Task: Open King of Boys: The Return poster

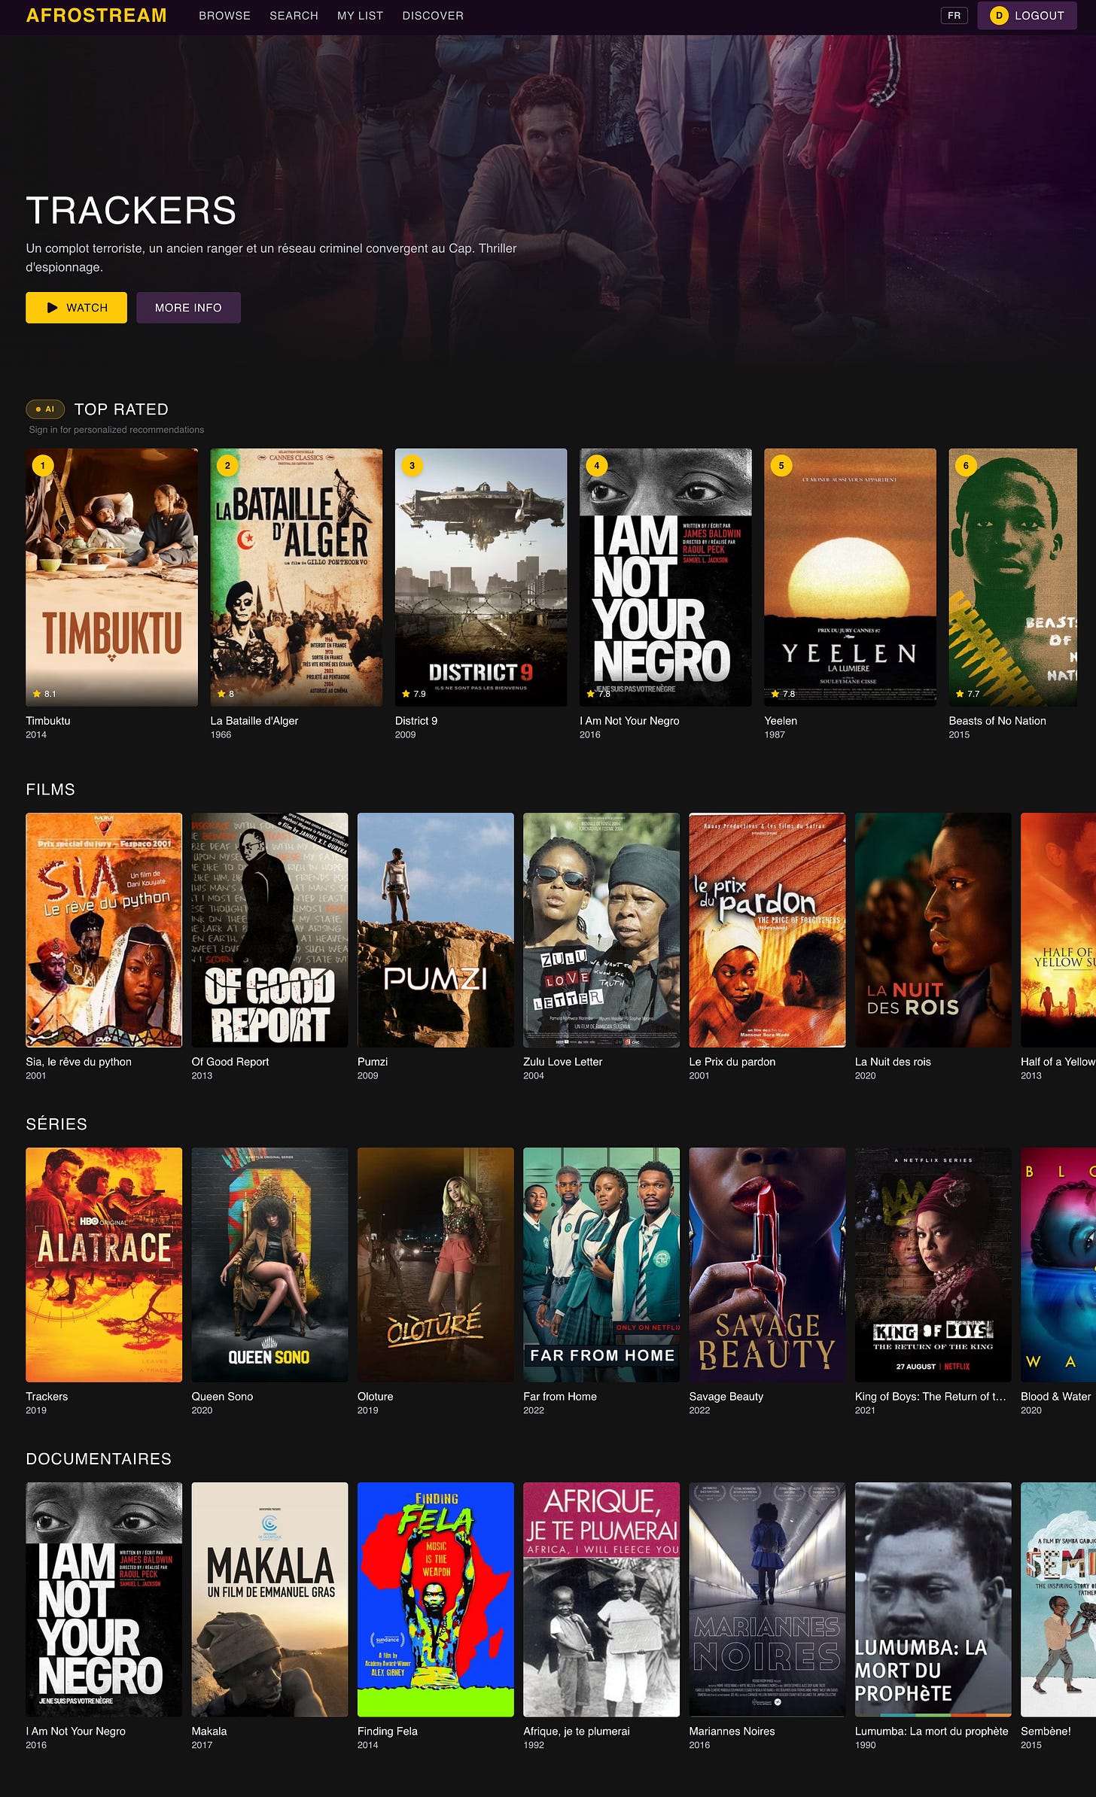Action: pos(933,1264)
